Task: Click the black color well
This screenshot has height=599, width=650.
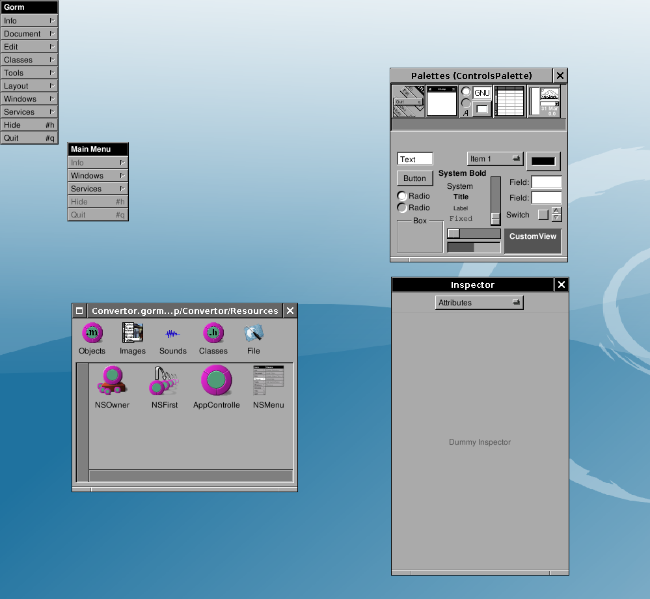Action: coord(543,161)
